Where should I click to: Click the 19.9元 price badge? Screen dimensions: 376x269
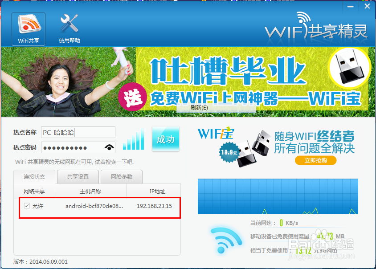tap(229, 152)
